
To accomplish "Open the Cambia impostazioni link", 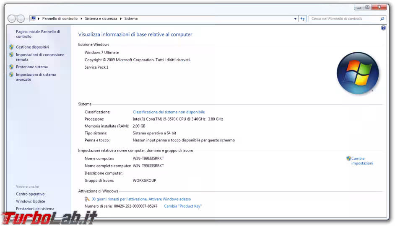I will pos(361,161).
